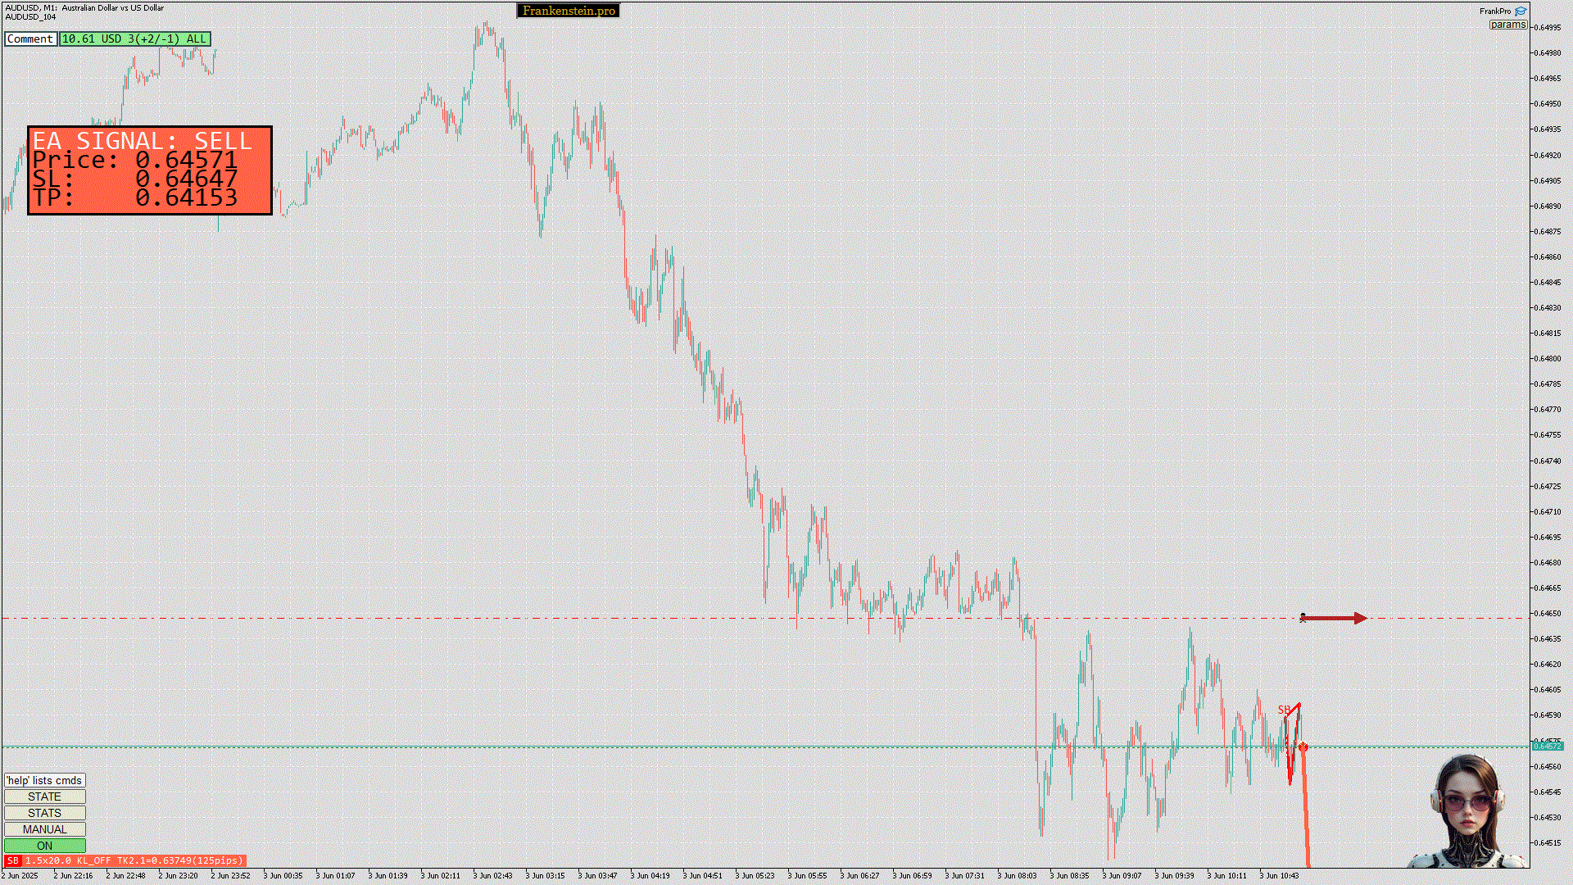Click the red entry dot marker
Screen dimensions: 1573x885
(1303, 747)
